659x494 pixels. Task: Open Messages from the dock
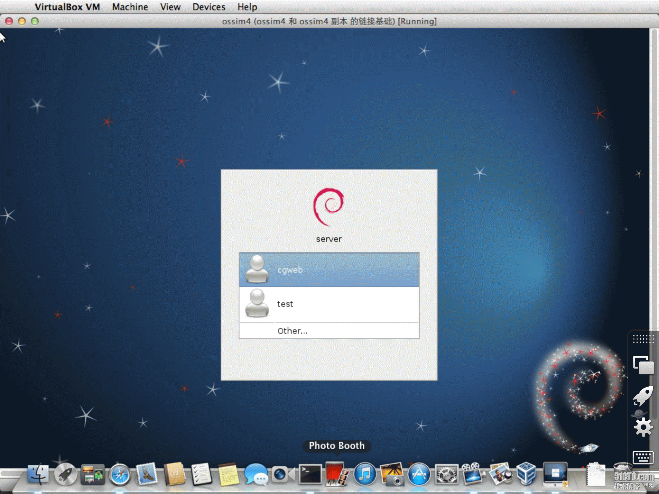tap(256, 474)
